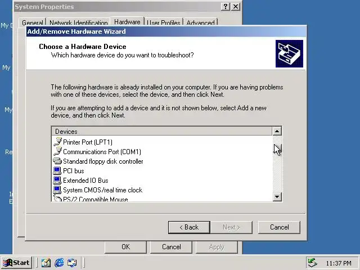Click the wizard Next button
This screenshot has width=360, height=270.
[x=231, y=227]
